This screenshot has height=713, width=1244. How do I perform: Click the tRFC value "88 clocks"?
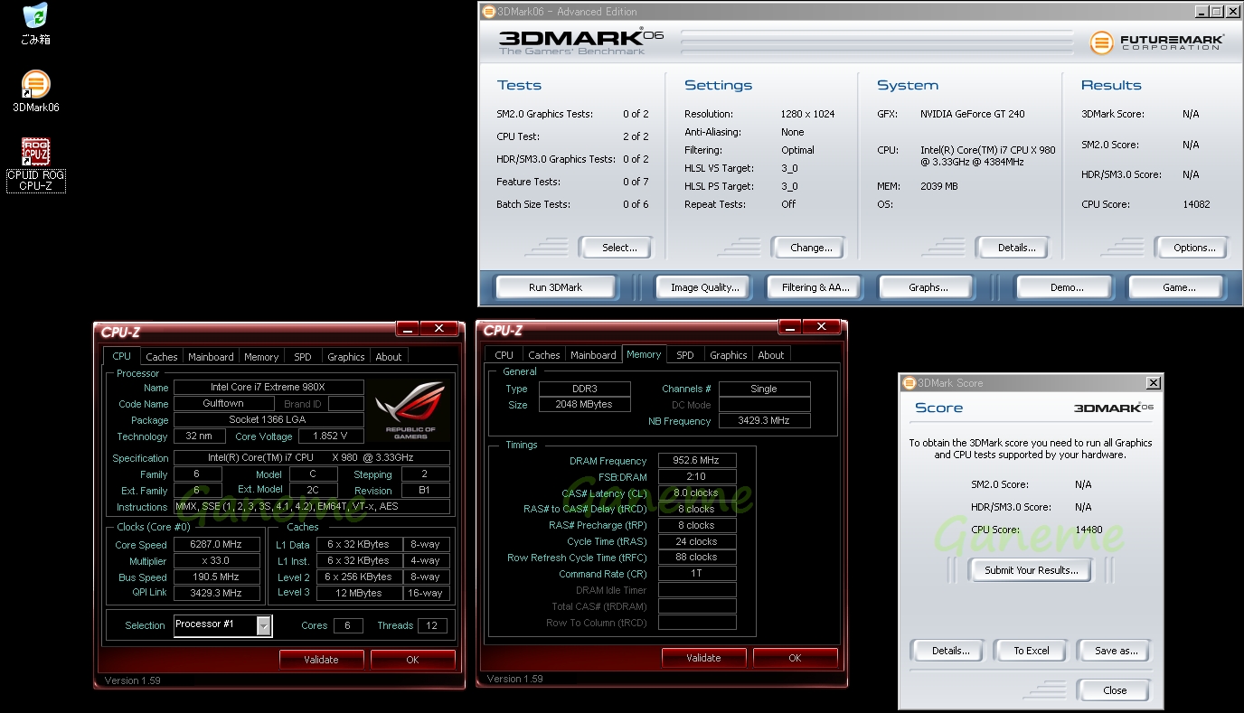tap(697, 558)
